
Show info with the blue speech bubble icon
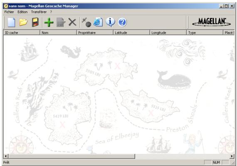tap(110, 22)
